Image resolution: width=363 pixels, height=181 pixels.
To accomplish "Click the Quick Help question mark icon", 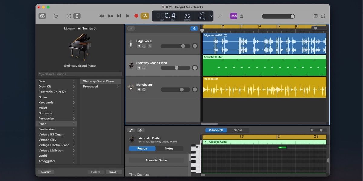I will click(56, 16).
